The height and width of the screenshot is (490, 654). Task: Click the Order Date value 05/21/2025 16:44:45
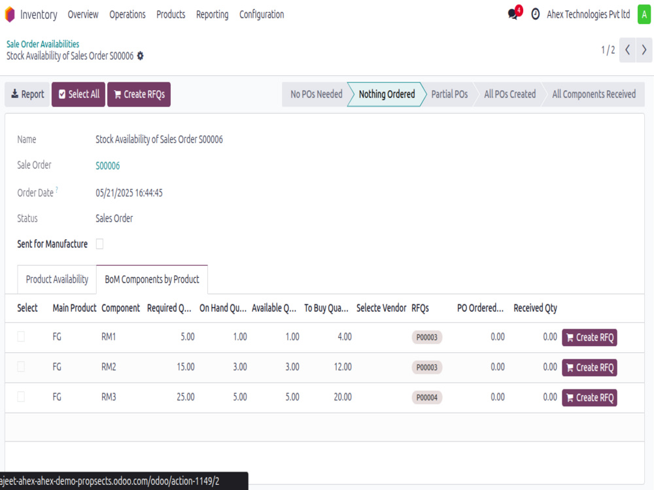129,193
